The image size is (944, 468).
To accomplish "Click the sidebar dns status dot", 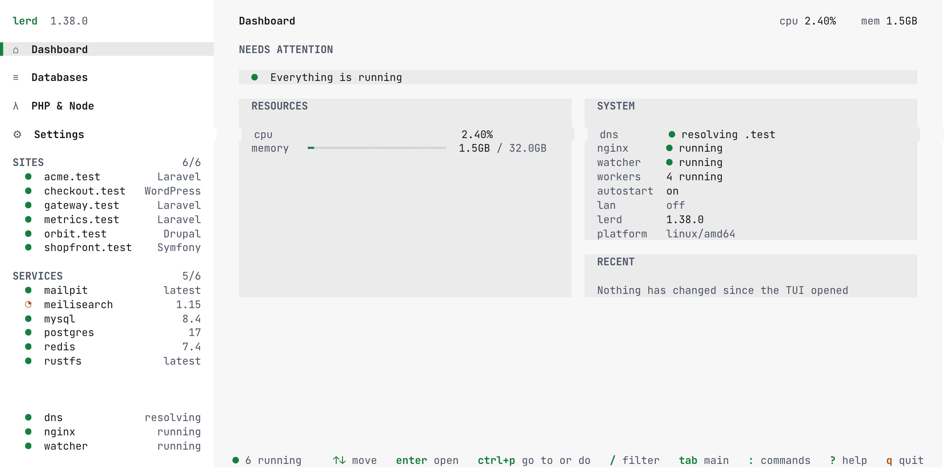I will click(x=28, y=418).
